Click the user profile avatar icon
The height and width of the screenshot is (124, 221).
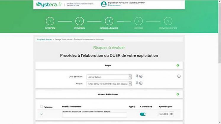(104, 4)
